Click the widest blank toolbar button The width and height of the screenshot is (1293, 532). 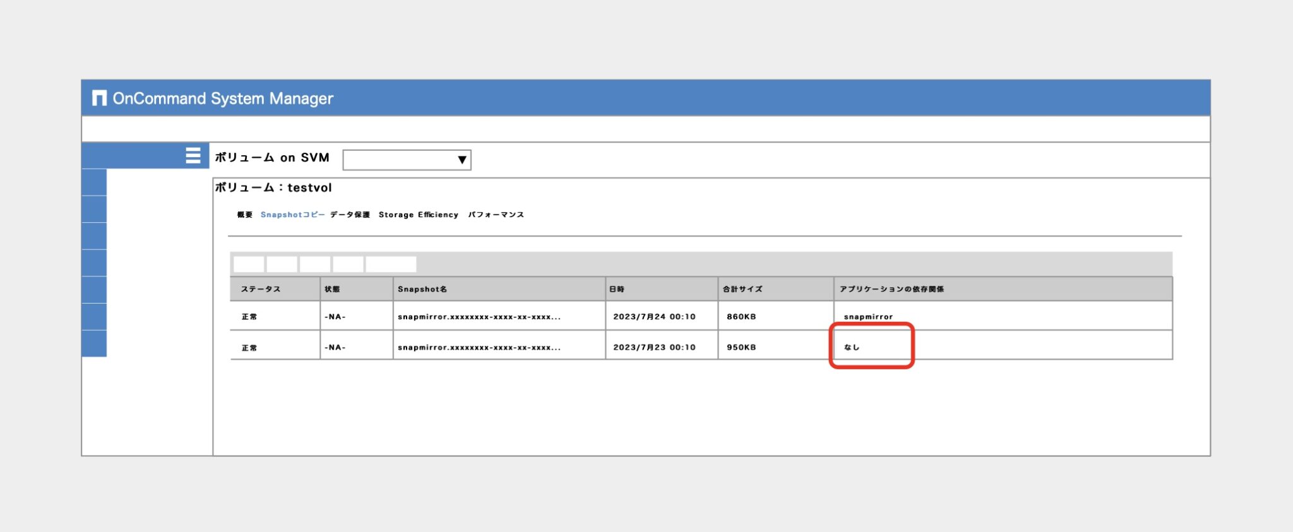tap(391, 264)
